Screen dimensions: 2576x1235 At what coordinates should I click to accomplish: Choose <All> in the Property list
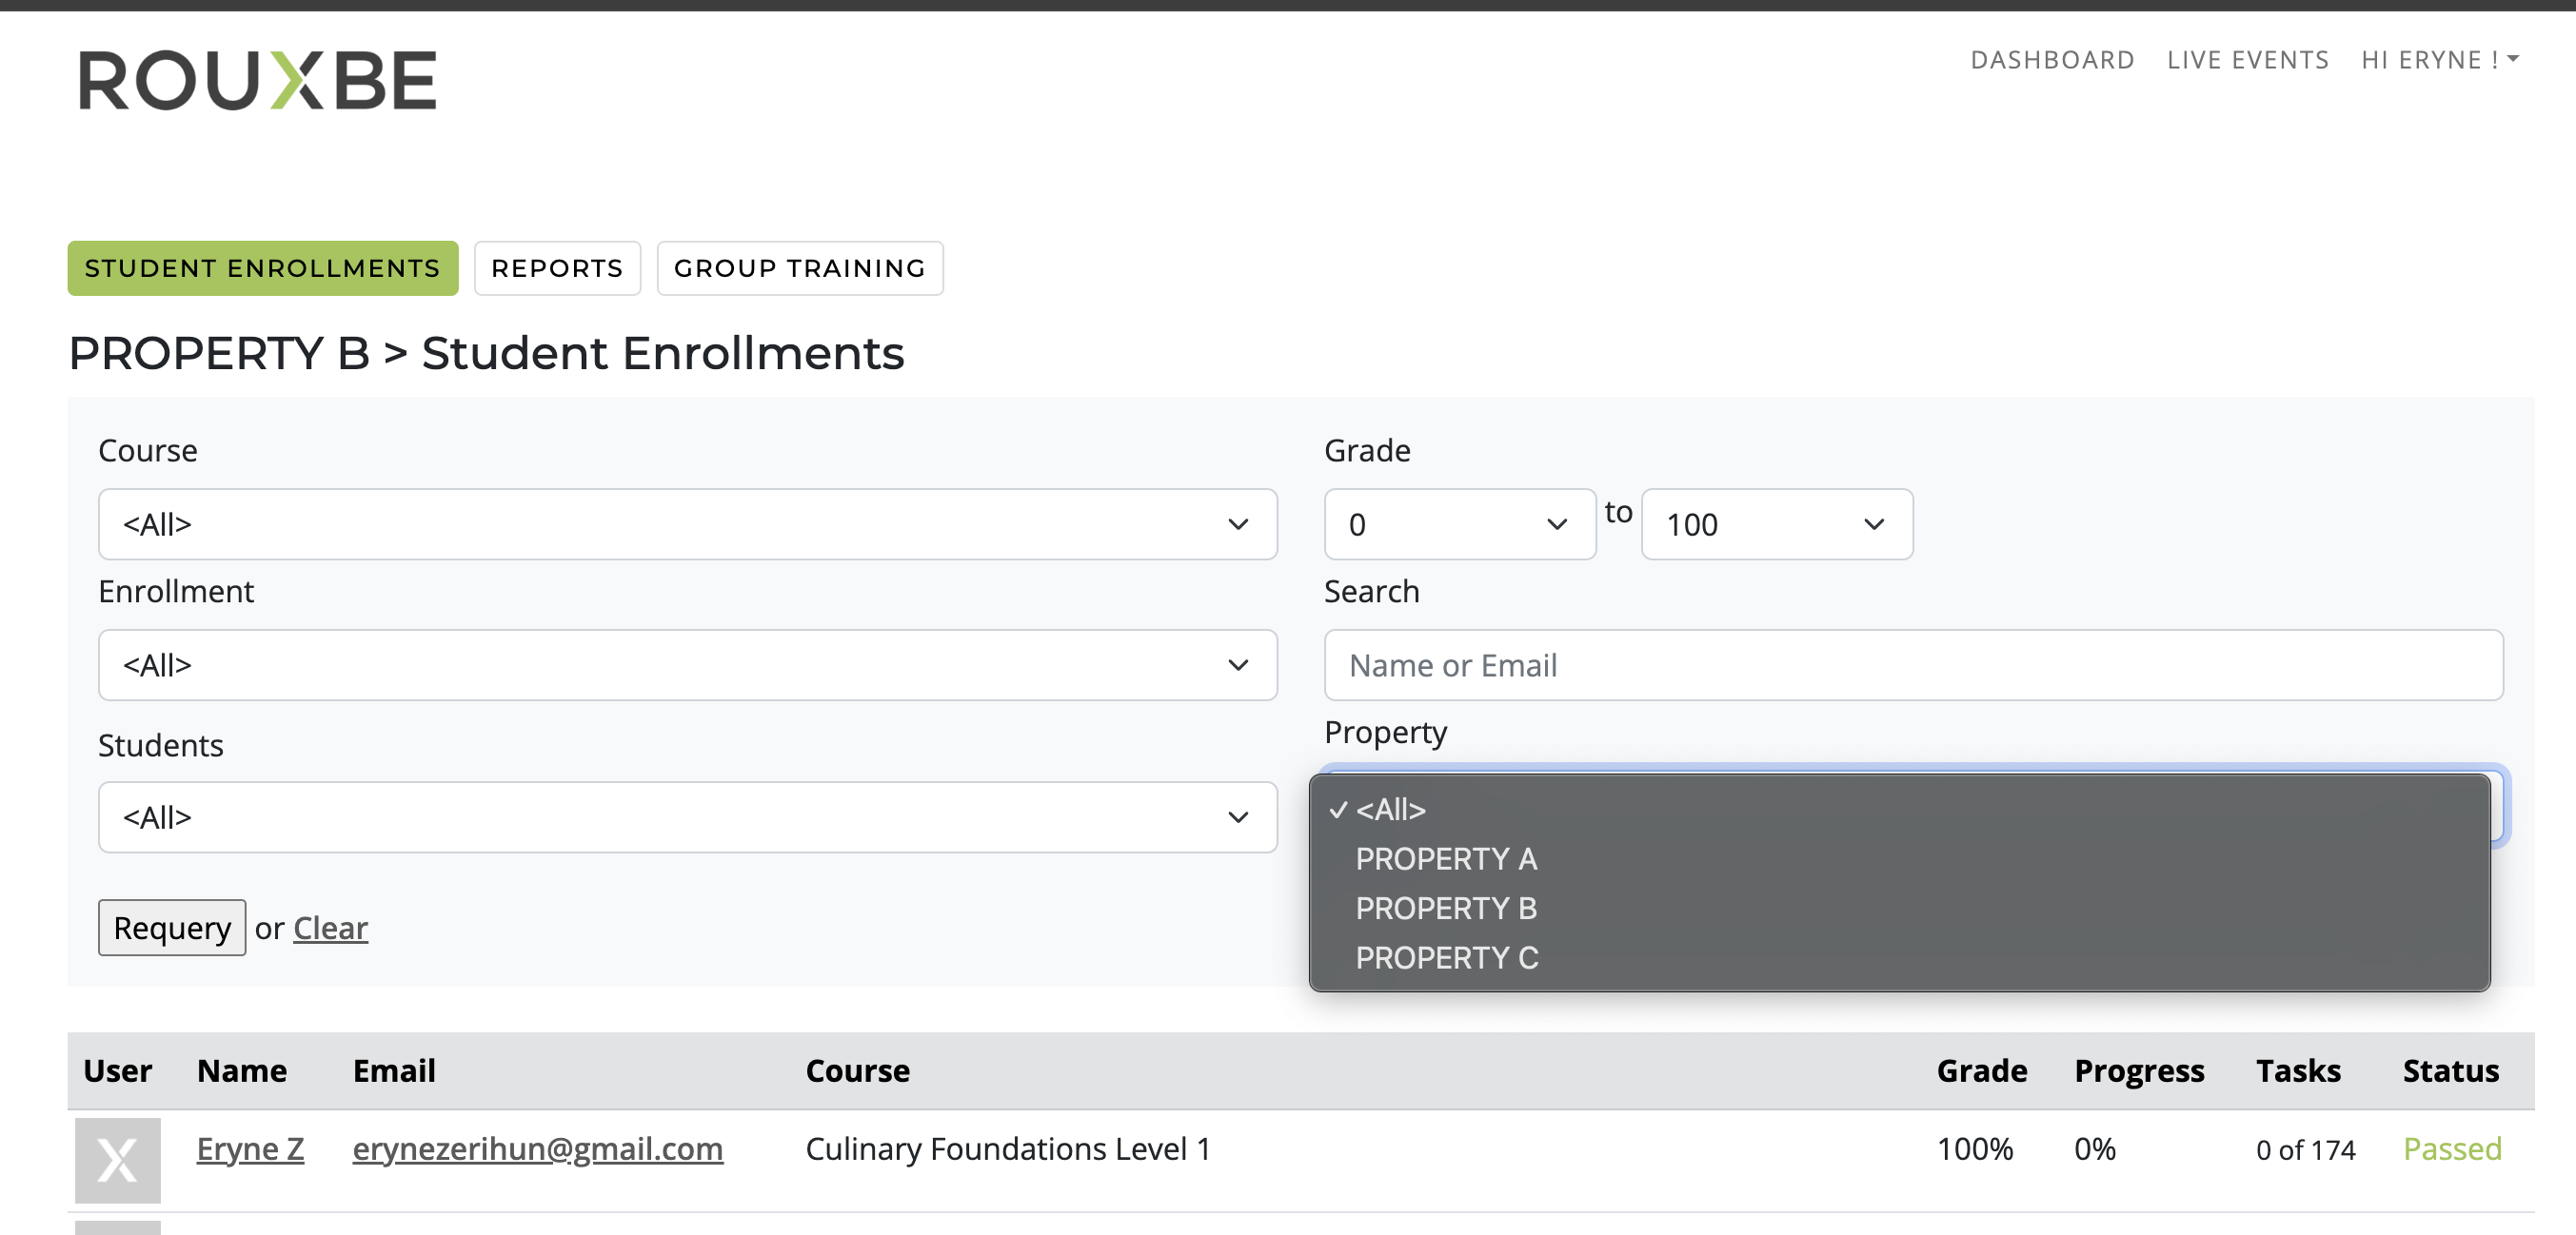click(1899, 809)
